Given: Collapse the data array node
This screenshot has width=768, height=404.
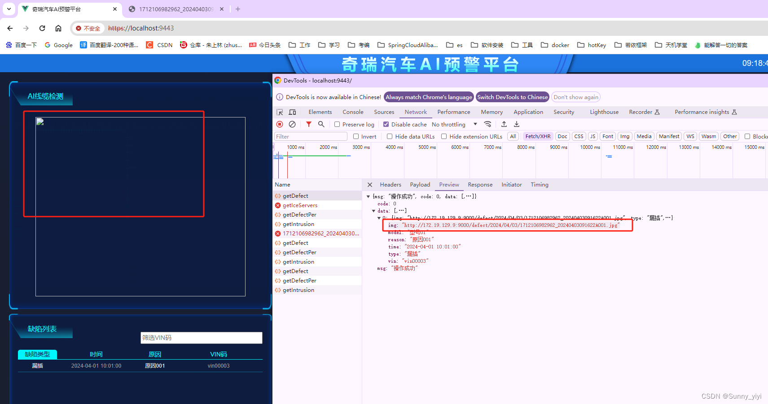Looking at the screenshot, I should pyautogui.click(x=373, y=211).
